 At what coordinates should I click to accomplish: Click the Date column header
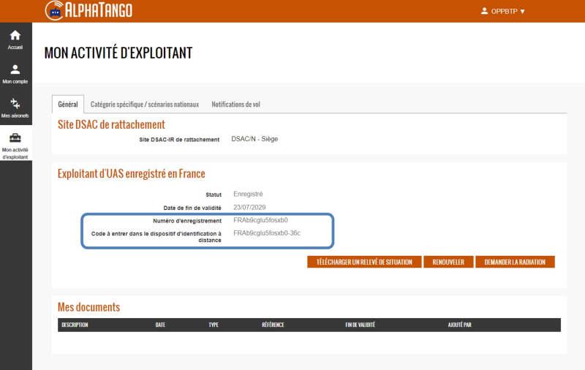160,325
